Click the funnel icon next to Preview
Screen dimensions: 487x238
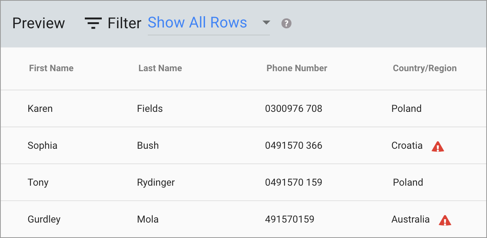coord(93,23)
